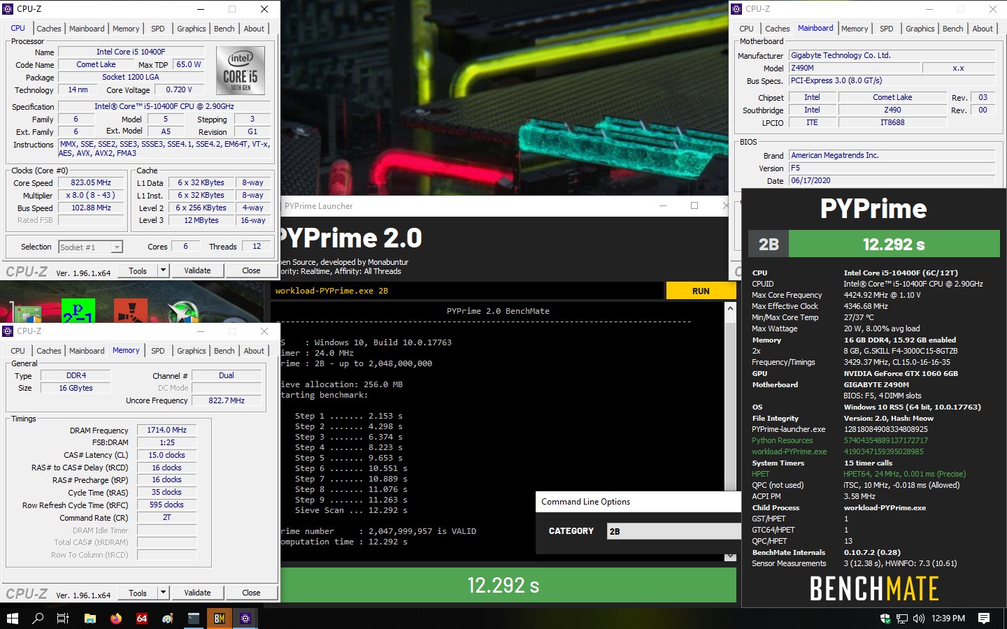
Task: Open About tab in Mainboard CPU-Z window
Action: 983,29
